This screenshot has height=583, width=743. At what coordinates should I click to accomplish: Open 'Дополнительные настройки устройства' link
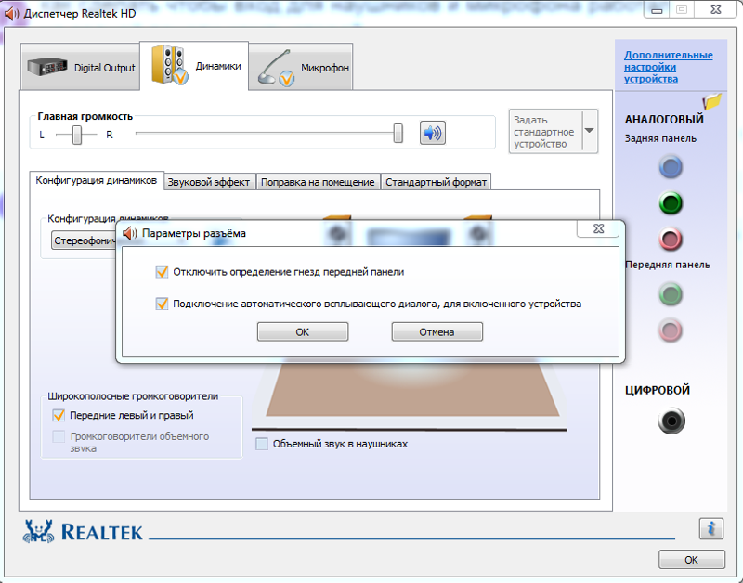[x=668, y=67]
